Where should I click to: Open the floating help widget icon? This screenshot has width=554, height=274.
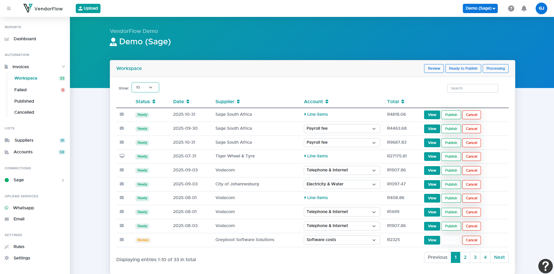point(545,266)
